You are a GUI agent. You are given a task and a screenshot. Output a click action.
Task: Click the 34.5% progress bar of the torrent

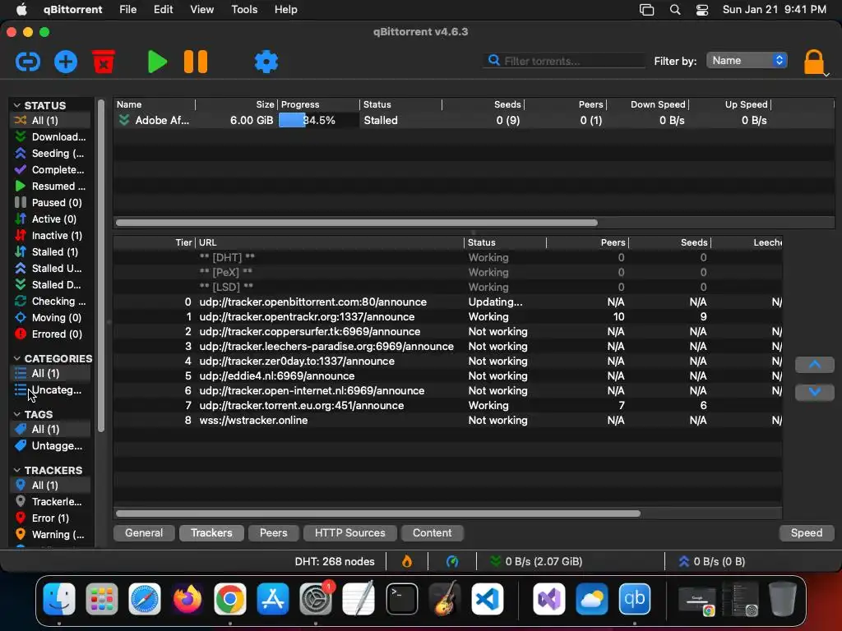coord(318,120)
